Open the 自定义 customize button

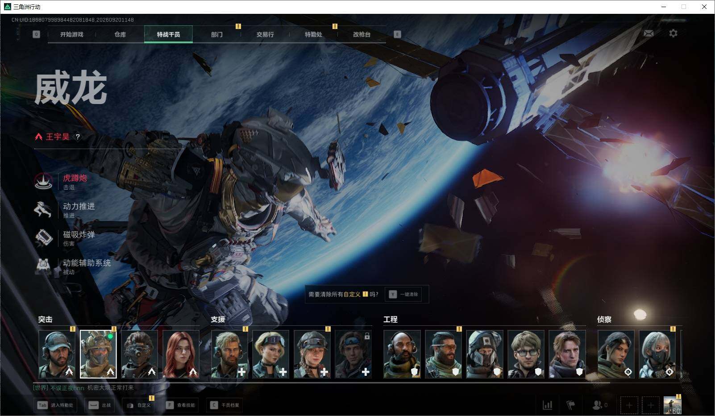pos(139,405)
